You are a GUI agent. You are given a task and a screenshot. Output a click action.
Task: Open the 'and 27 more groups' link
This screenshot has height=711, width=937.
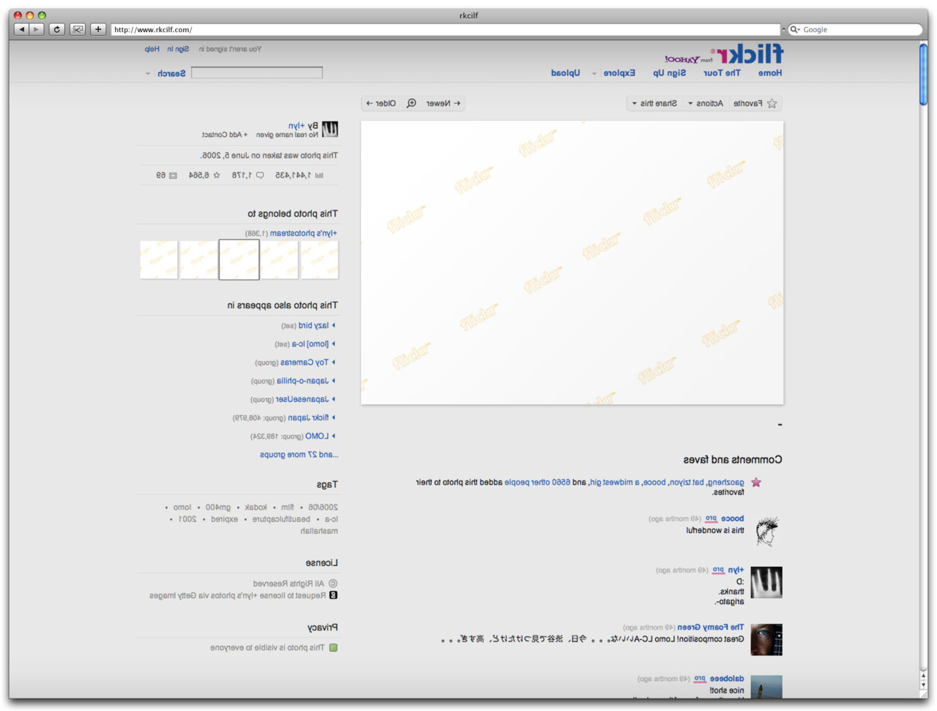(x=299, y=455)
